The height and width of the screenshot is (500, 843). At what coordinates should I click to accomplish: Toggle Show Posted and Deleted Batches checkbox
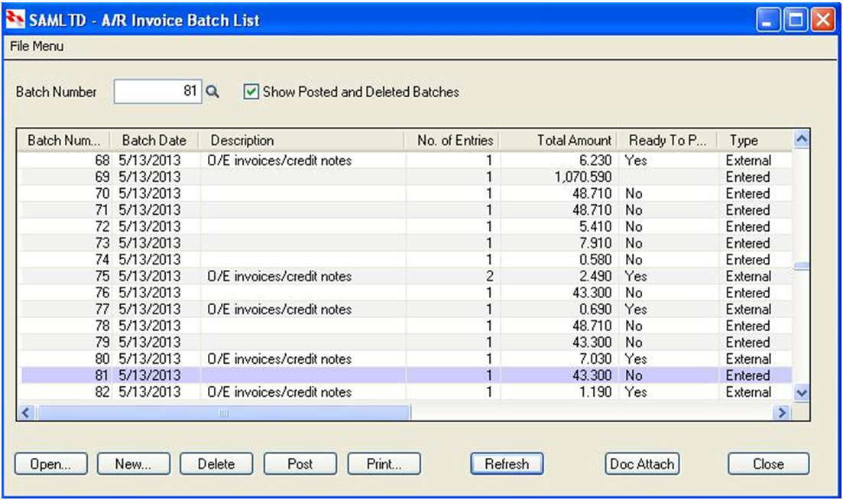point(251,92)
